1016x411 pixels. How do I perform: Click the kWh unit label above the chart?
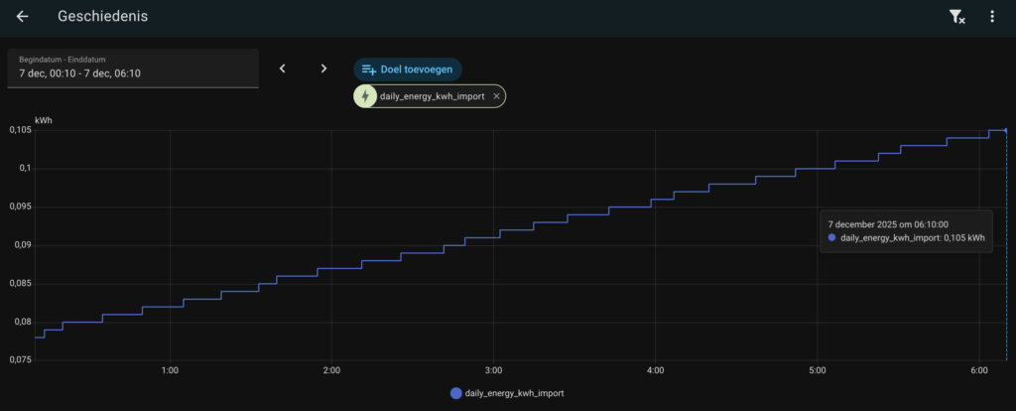pos(44,120)
